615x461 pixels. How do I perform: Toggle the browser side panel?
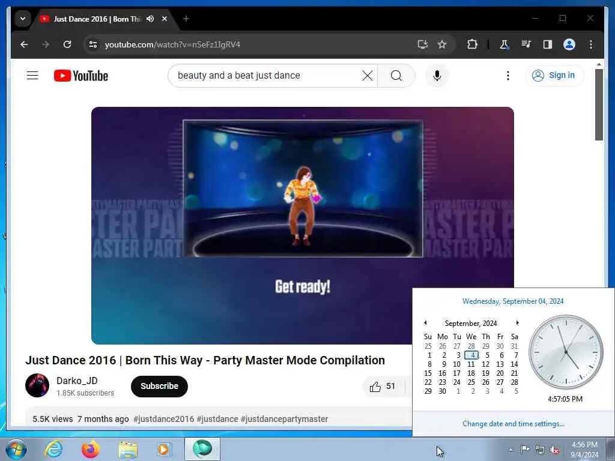[548, 44]
